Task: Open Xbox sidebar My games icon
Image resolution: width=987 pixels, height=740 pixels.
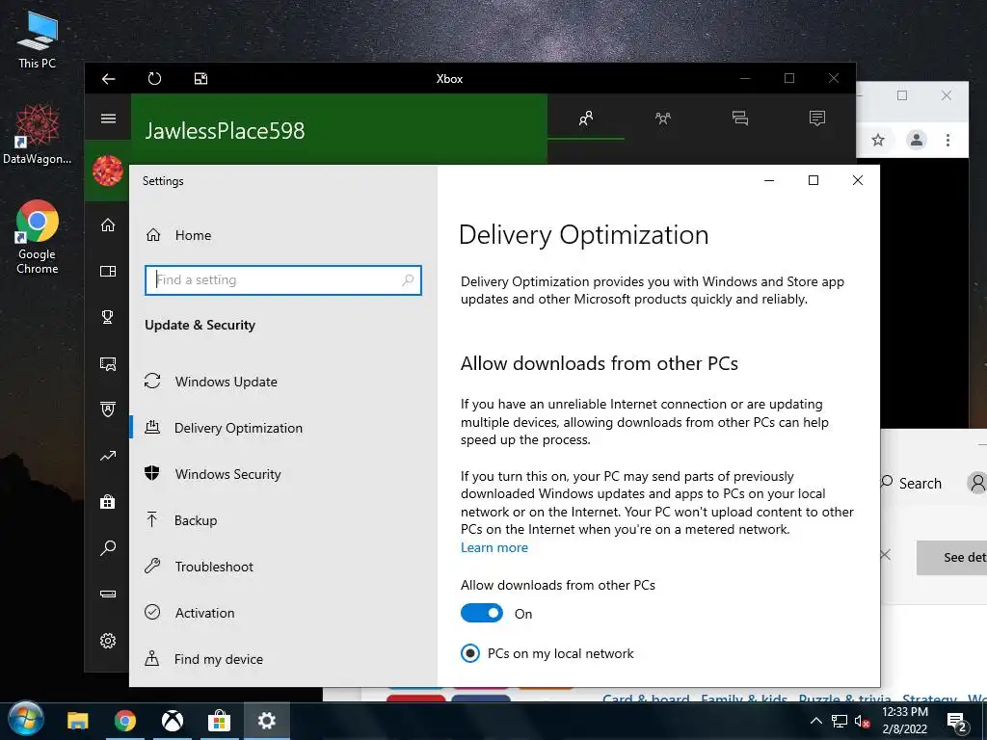Action: point(108,271)
